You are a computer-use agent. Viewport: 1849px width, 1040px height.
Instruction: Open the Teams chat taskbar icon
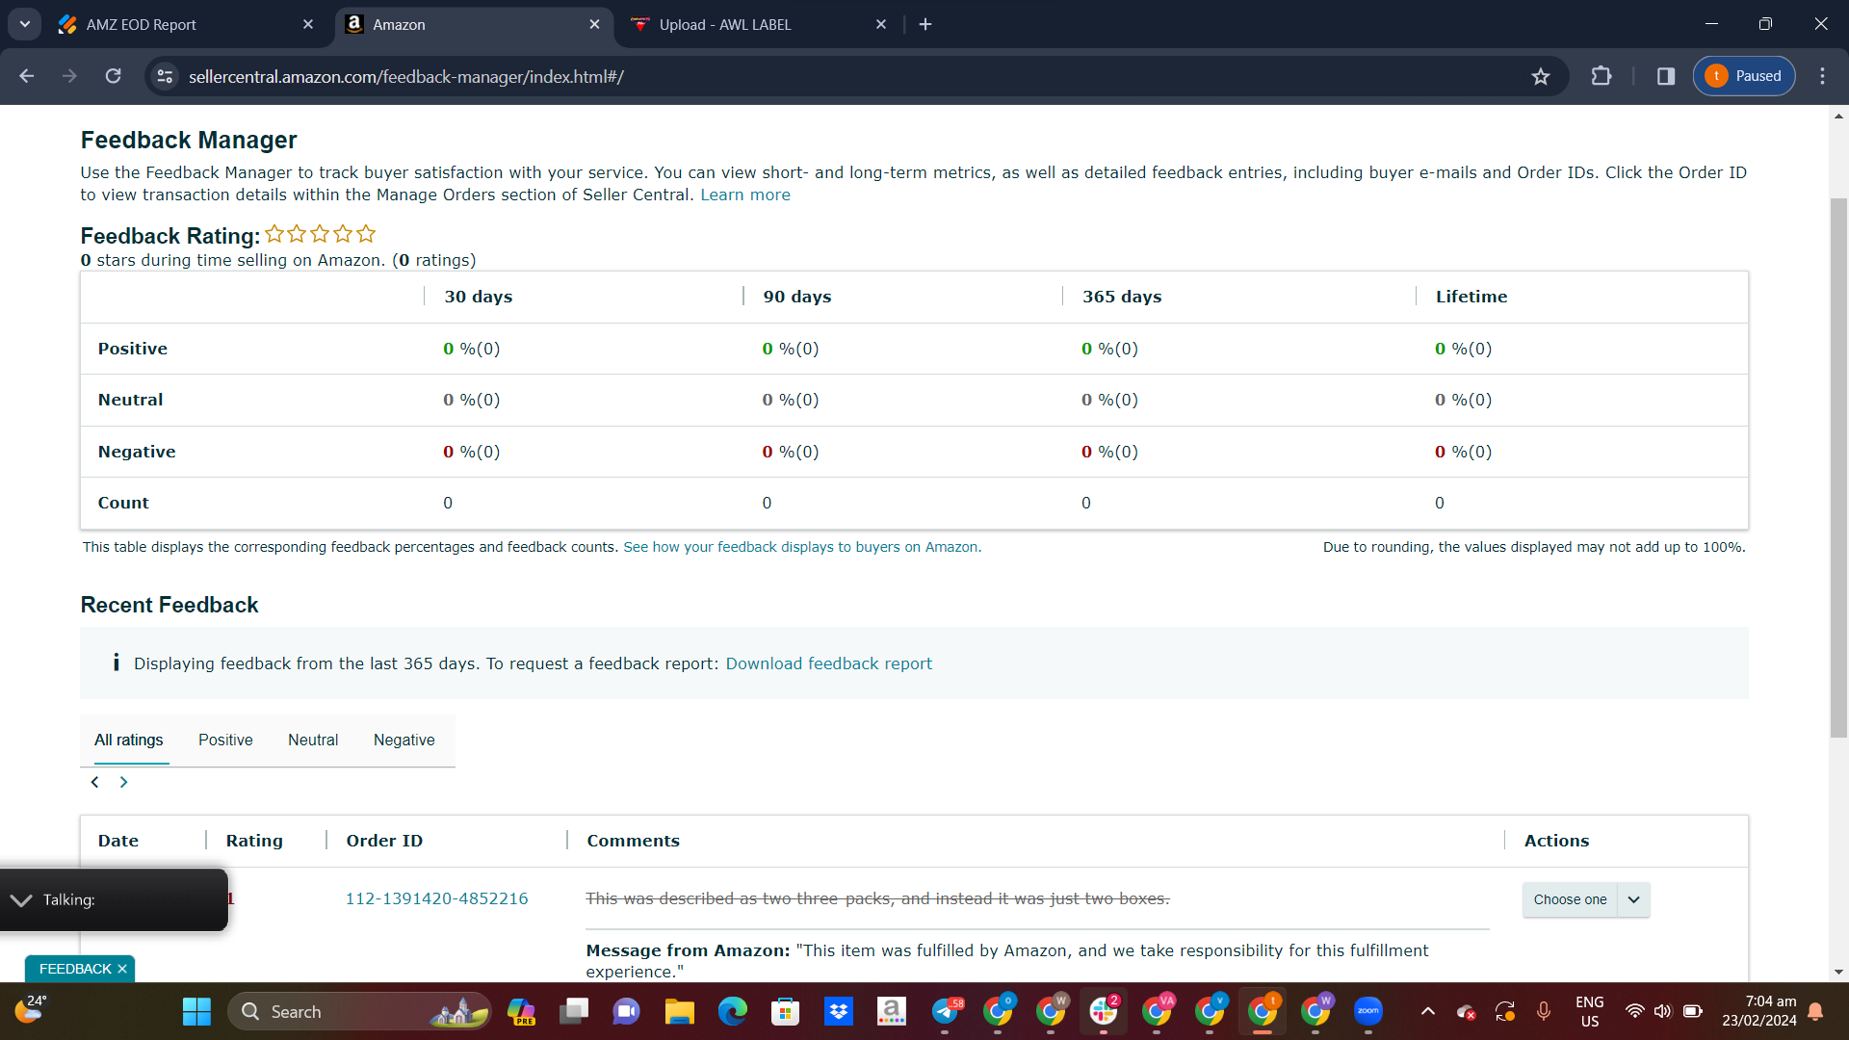coord(626,1011)
